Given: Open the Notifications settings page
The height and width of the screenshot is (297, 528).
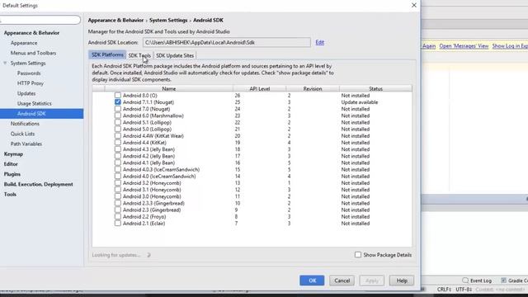Looking at the screenshot, I should pyautogui.click(x=25, y=124).
